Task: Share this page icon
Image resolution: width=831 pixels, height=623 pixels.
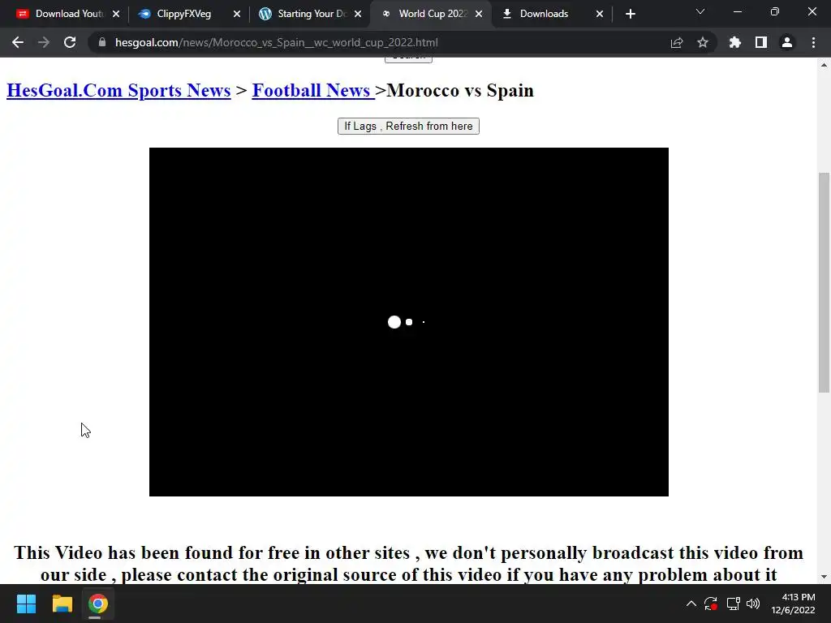Action: (677, 42)
